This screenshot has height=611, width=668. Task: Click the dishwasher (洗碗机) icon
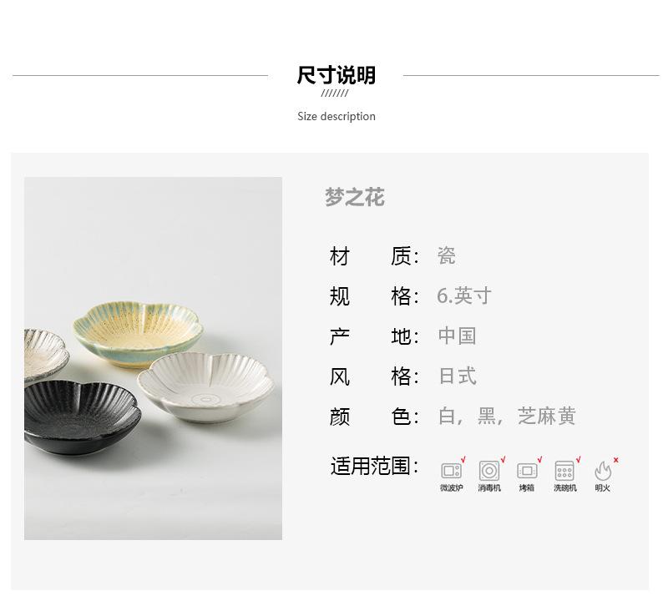(x=564, y=471)
